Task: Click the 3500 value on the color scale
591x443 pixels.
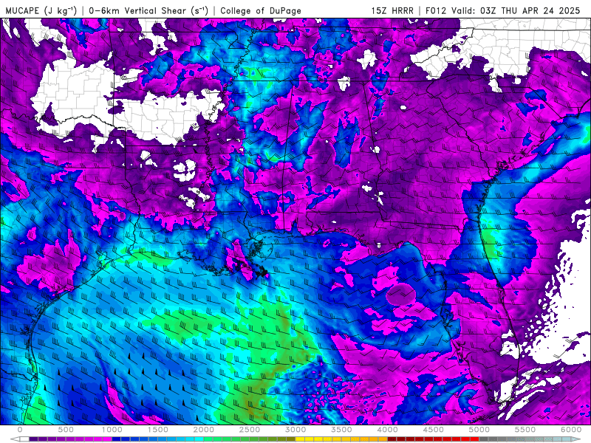Action: click(342, 430)
